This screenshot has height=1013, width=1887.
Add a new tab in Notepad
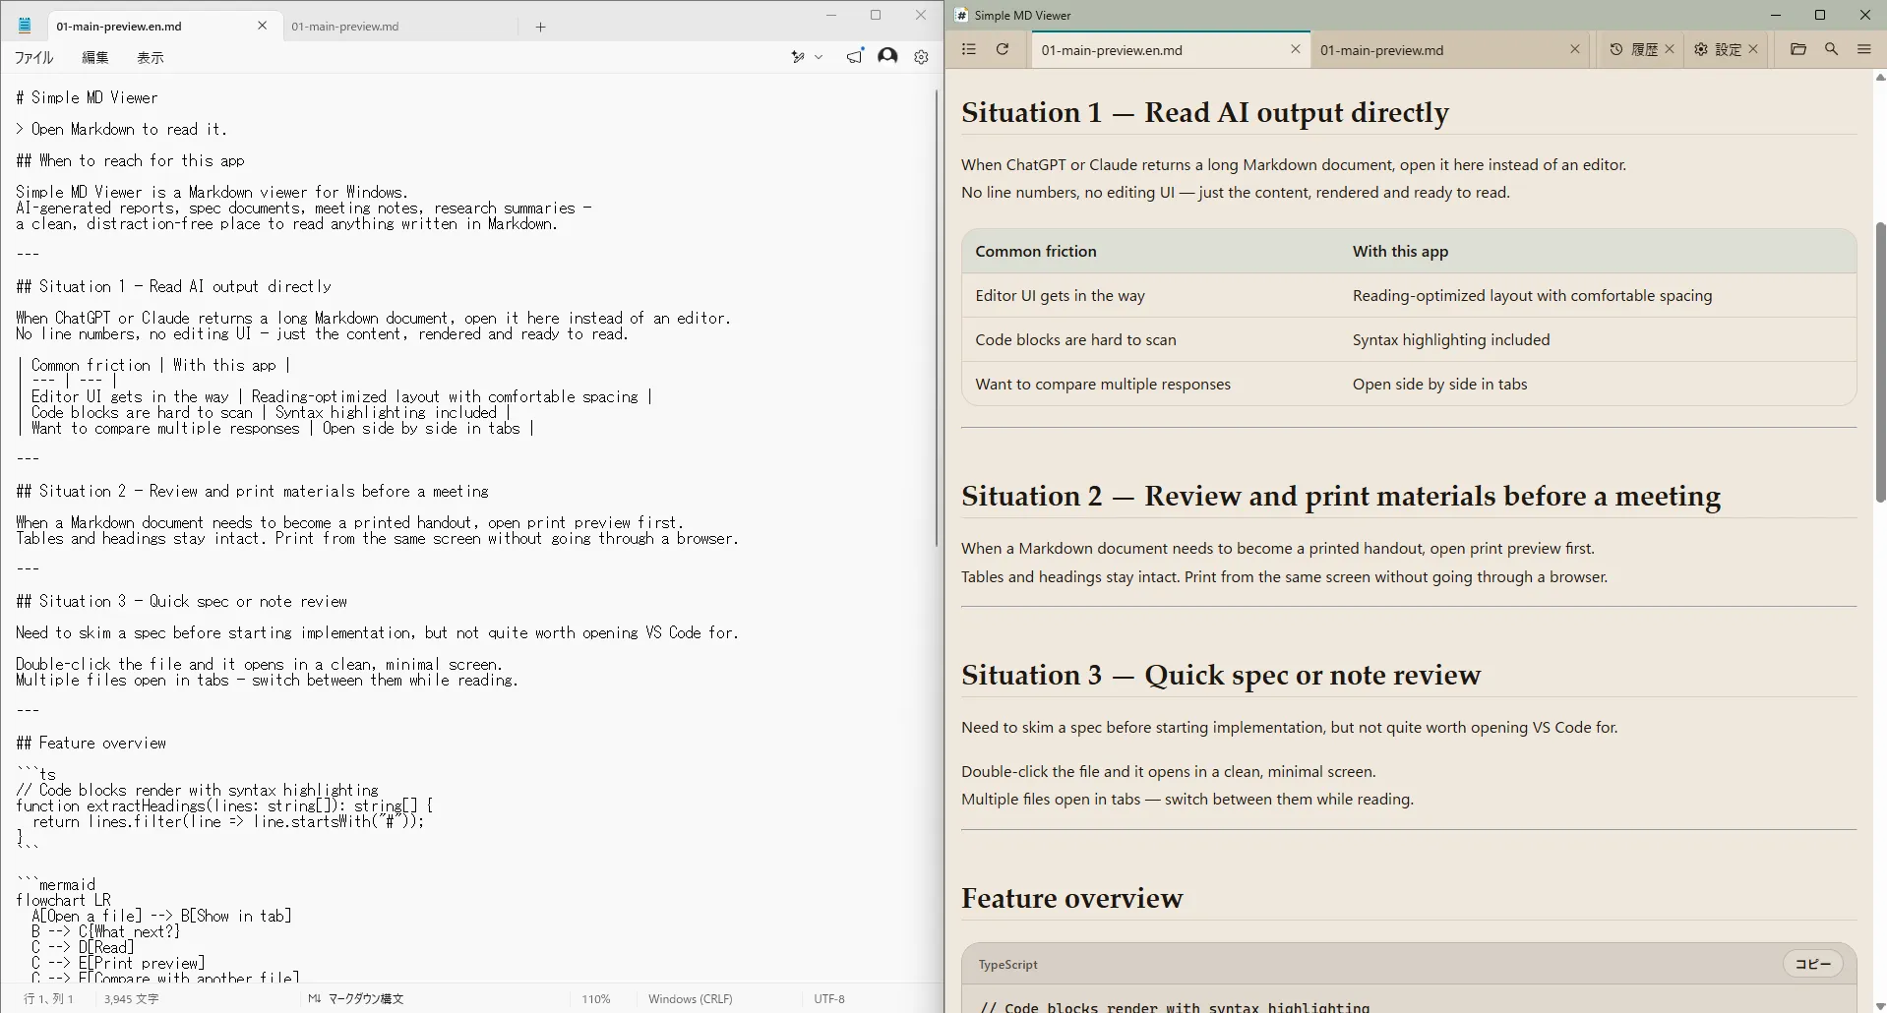tap(540, 27)
